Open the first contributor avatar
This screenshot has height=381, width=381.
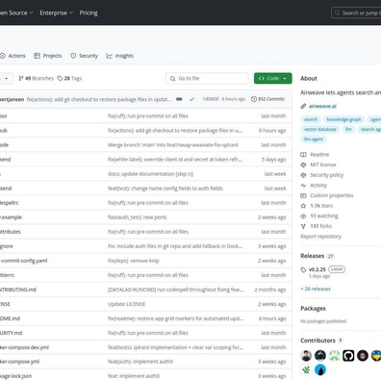306,356
